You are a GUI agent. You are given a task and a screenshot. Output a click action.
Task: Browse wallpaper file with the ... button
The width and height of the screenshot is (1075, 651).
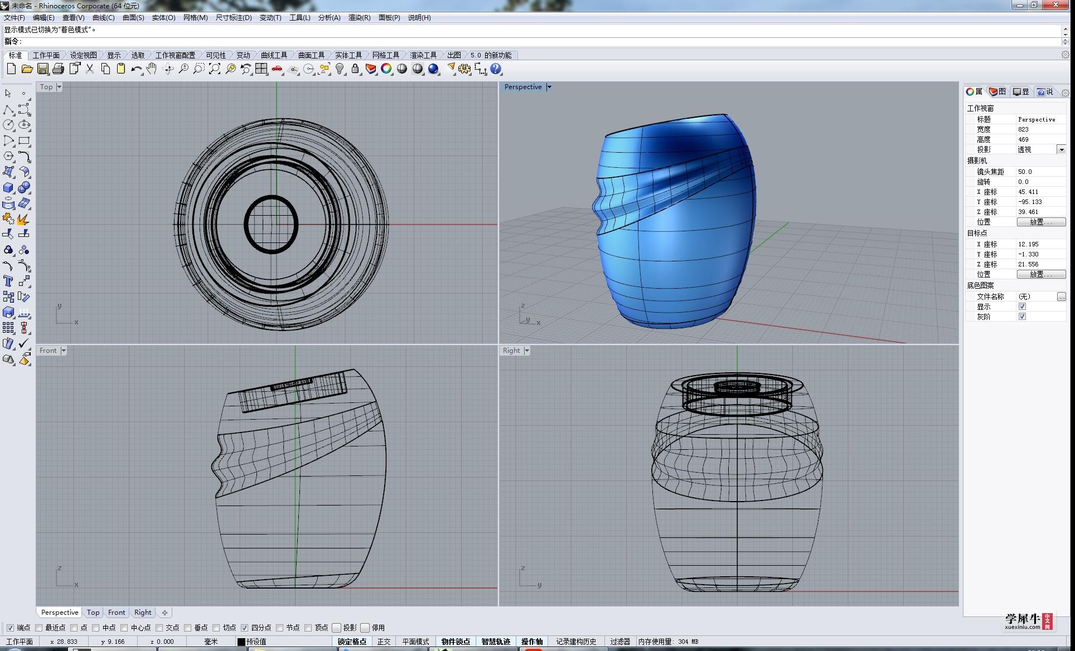pyautogui.click(x=1061, y=297)
